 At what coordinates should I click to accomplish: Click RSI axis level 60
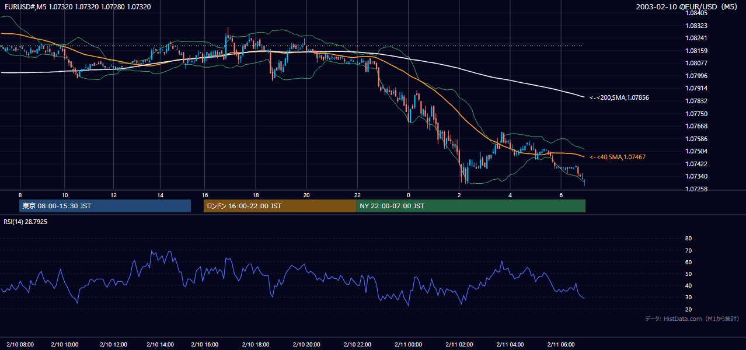click(x=688, y=262)
